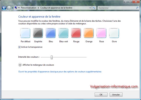The image size is (141, 100).
Task: Expand Afficher le mélangeur de couleurs
Action: [20, 65]
